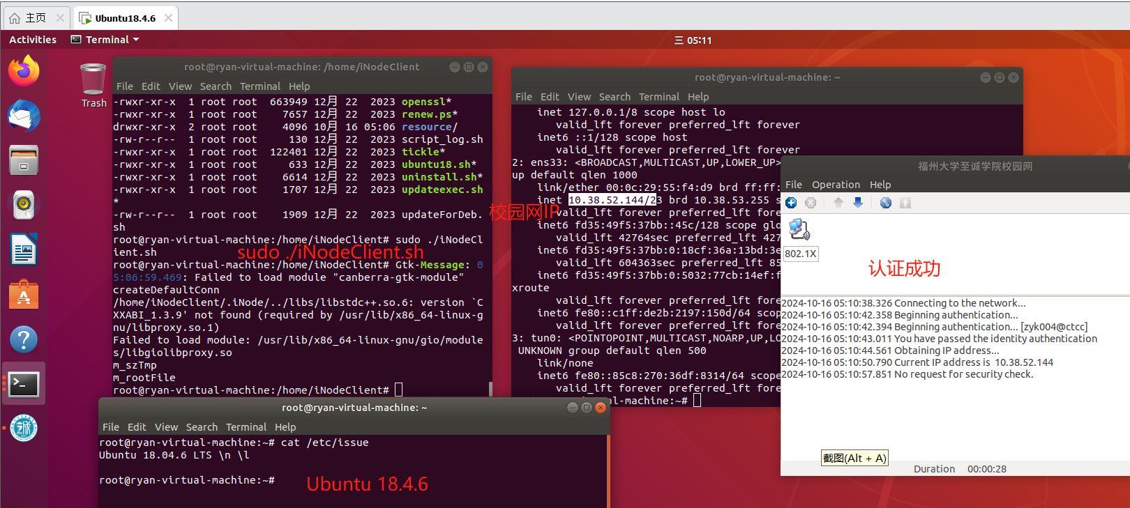The image size is (1130, 508).
Task: Click the Duration 00:00:28 status text
Action: (x=960, y=469)
